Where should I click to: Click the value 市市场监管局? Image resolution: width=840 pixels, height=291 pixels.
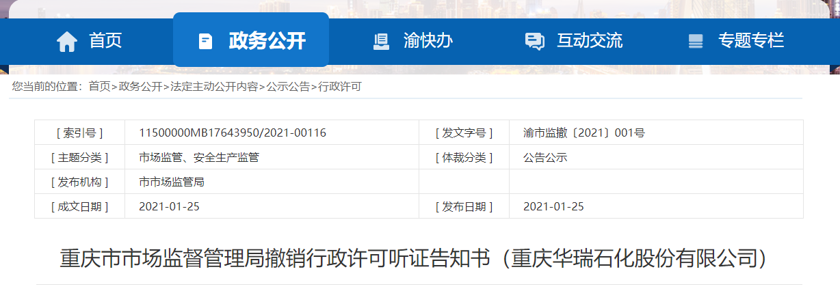172,182
